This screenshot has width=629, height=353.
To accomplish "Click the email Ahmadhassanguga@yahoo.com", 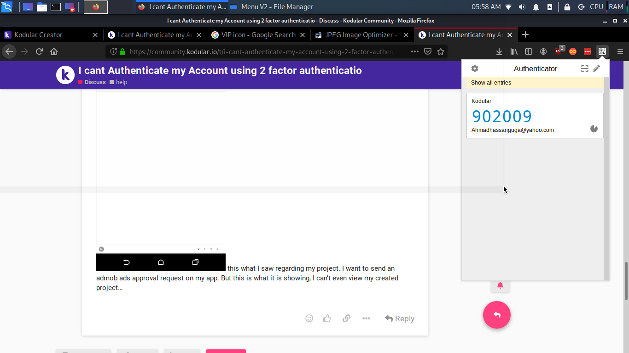I will (513, 130).
